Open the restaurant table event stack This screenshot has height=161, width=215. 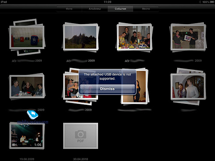pos(27,87)
